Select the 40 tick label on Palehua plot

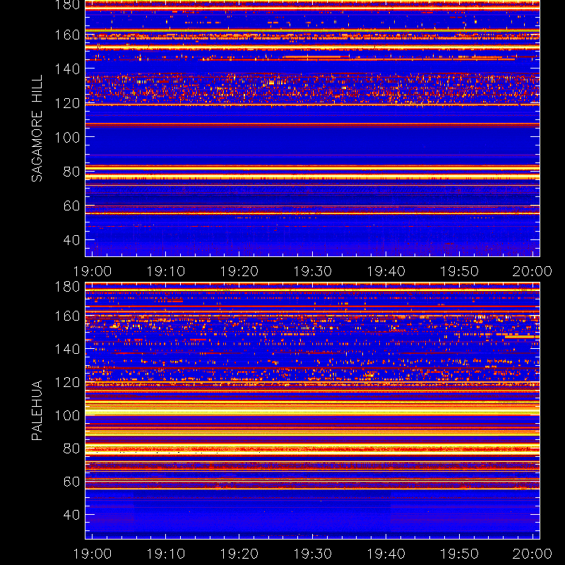(x=71, y=515)
